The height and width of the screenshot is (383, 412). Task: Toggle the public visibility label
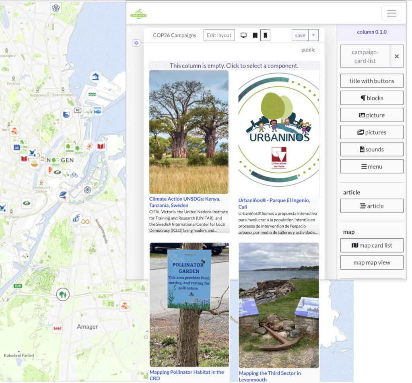(308, 49)
